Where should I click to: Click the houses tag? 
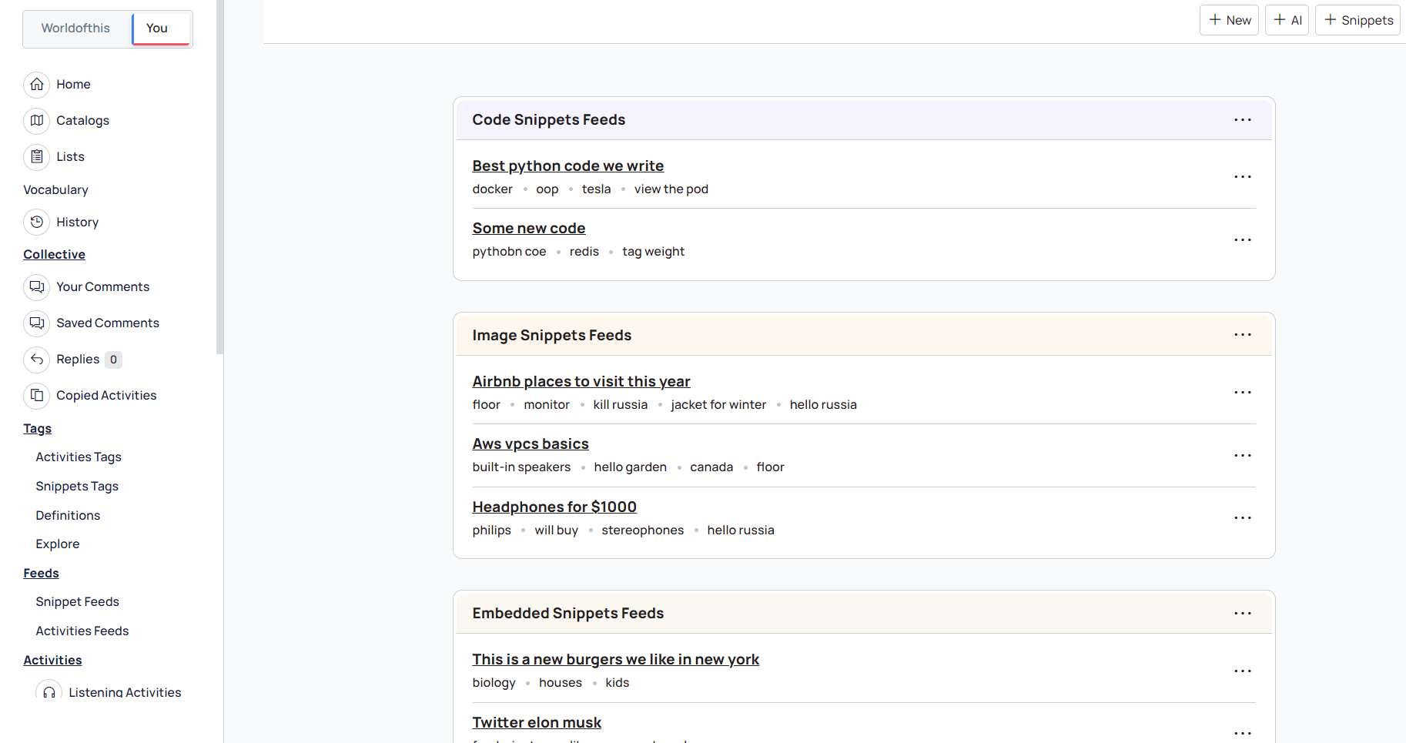560,683
